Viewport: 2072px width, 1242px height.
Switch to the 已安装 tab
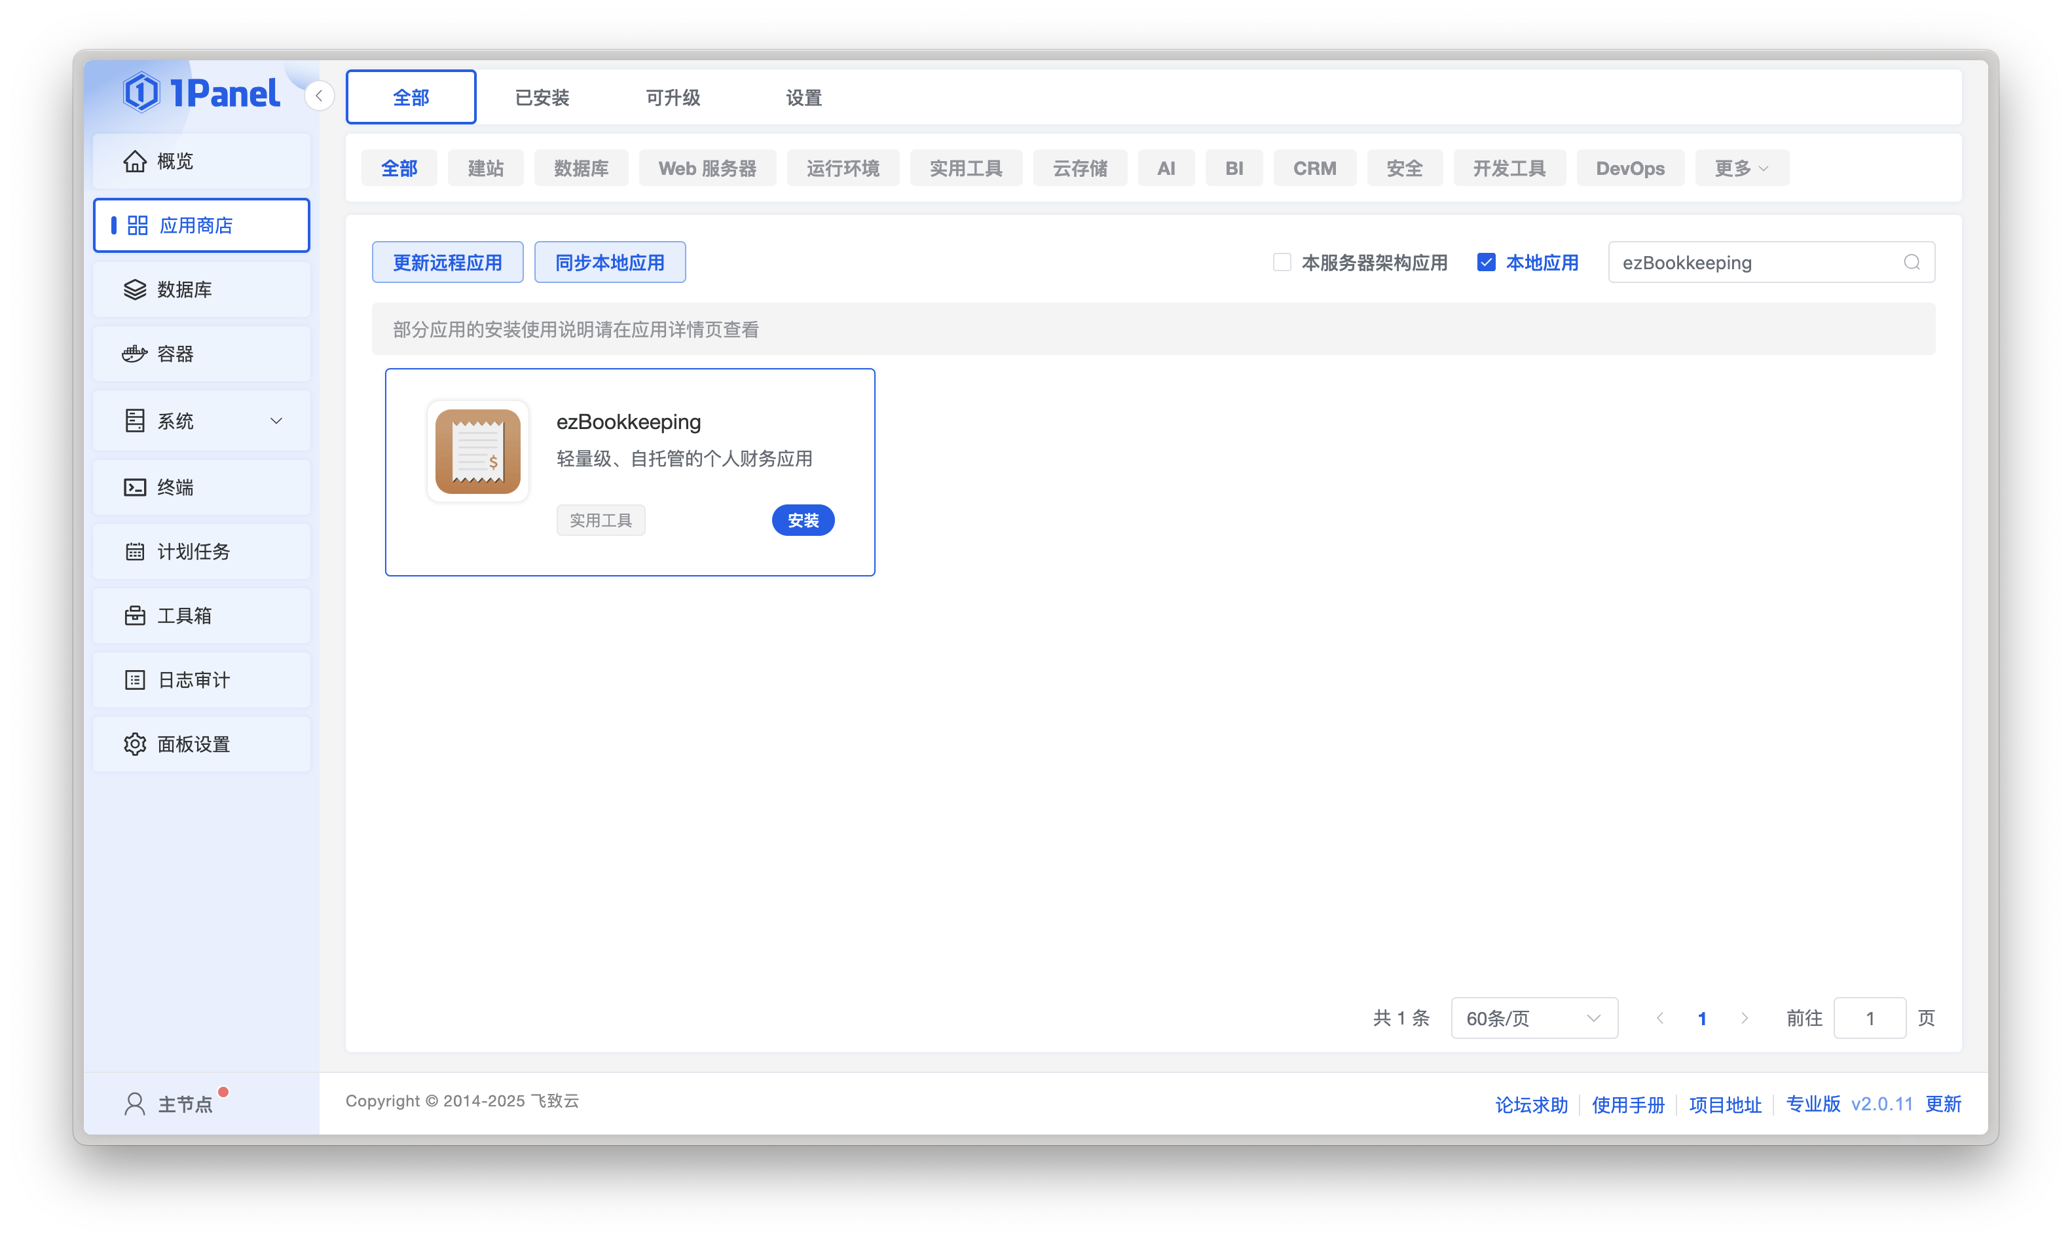(542, 98)
